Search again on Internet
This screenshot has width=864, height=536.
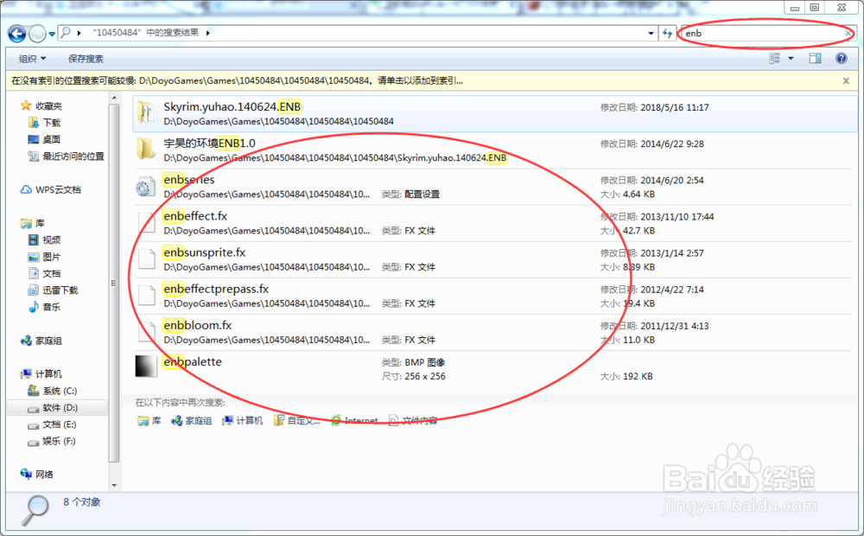(354, 421)
